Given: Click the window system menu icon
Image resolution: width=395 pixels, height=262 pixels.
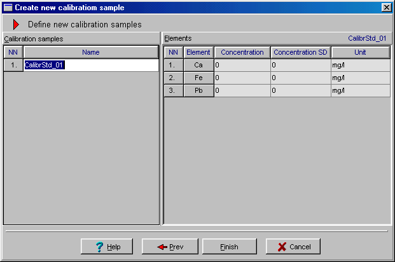Looking at the screenshot, I should (8, 8).
